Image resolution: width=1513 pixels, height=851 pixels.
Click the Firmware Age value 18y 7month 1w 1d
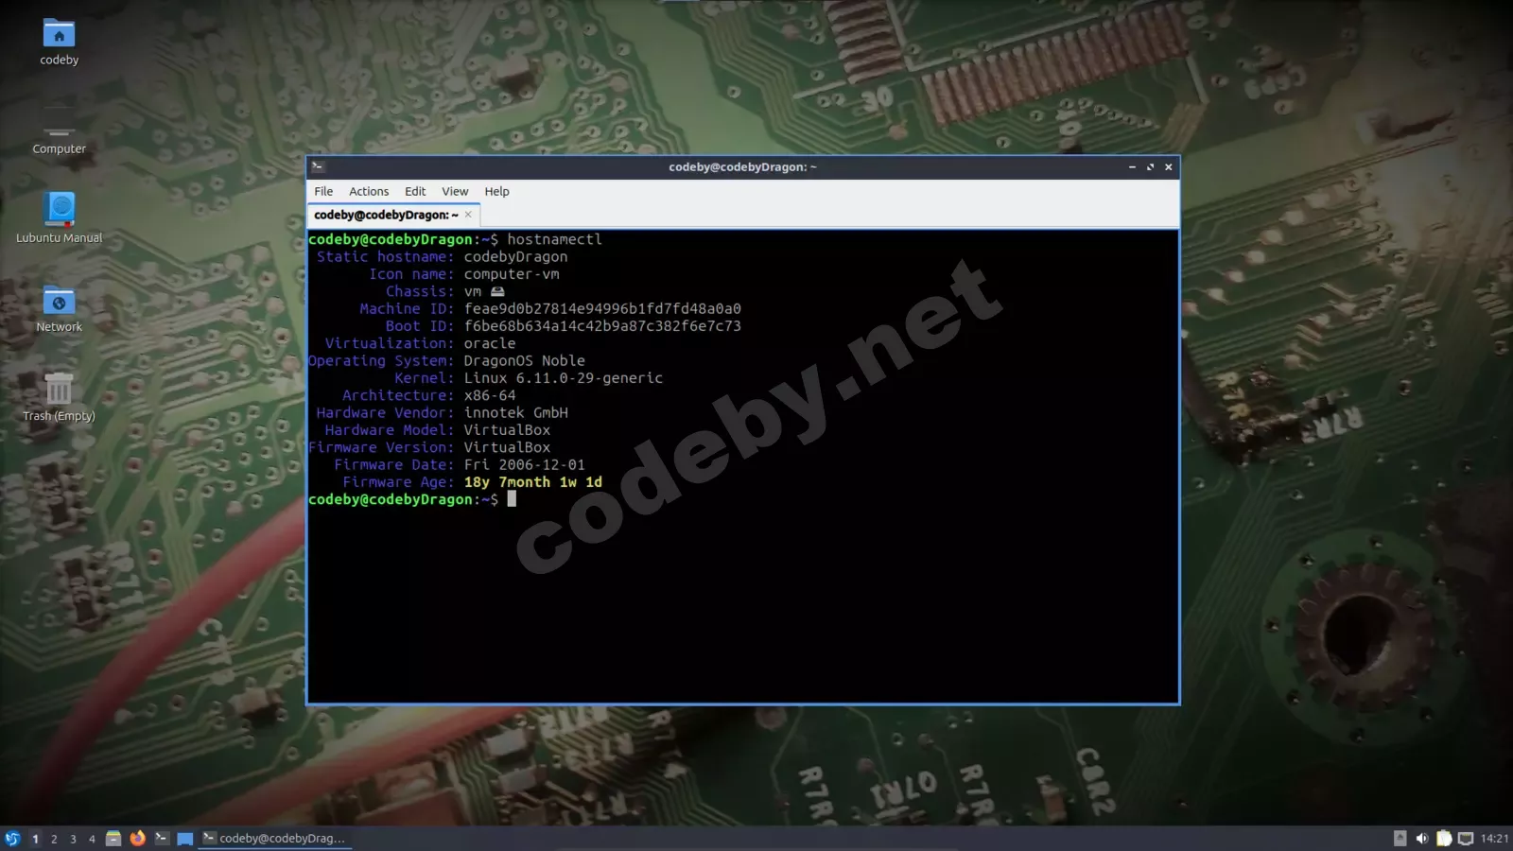pyautogui.click(x=532, y=482)
